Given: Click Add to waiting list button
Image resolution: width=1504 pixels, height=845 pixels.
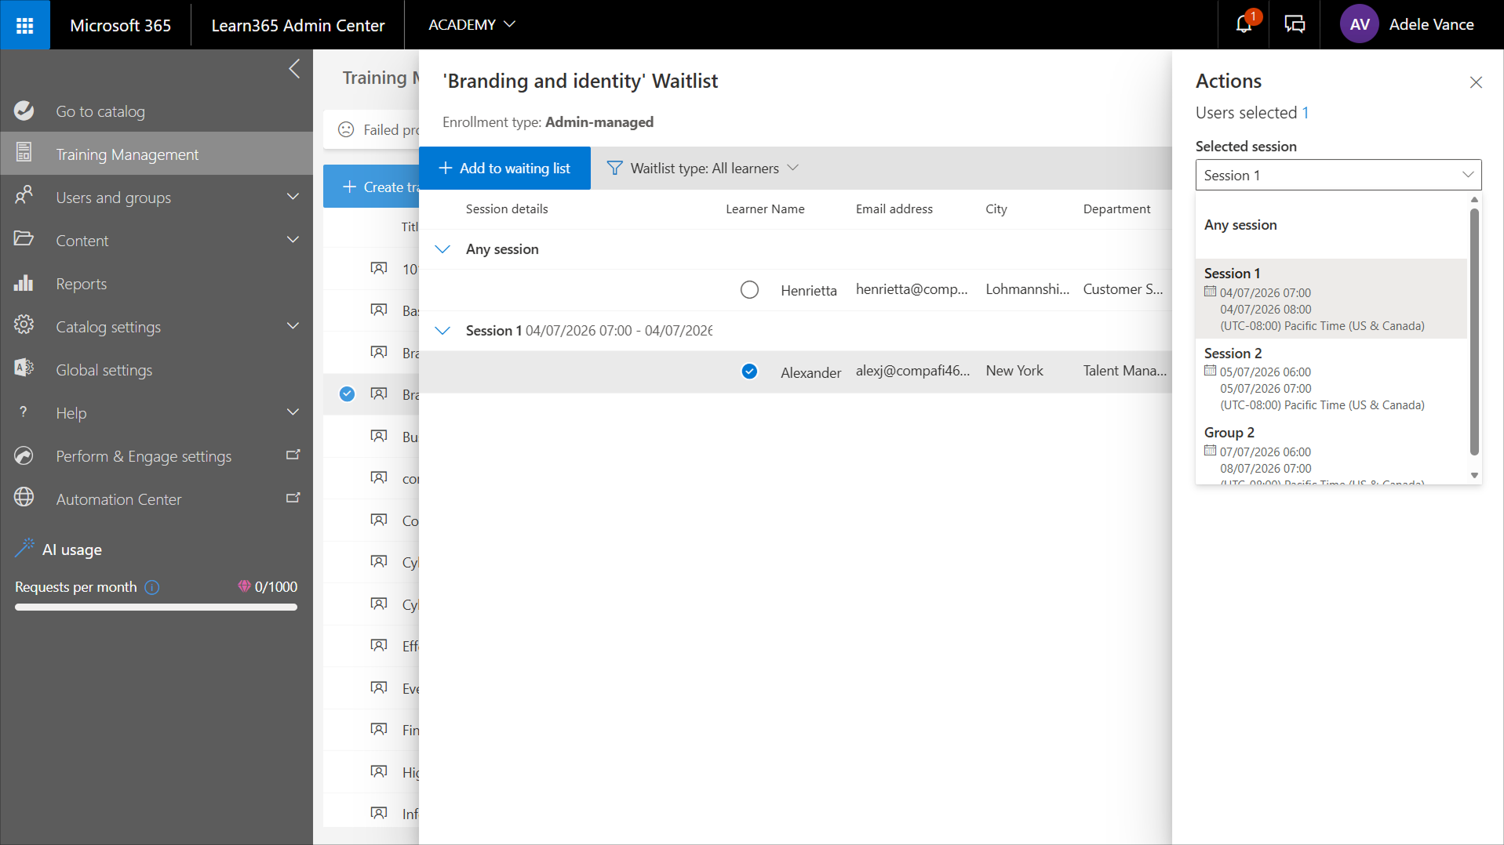Looking at the screenshot, I should point(504,169).
